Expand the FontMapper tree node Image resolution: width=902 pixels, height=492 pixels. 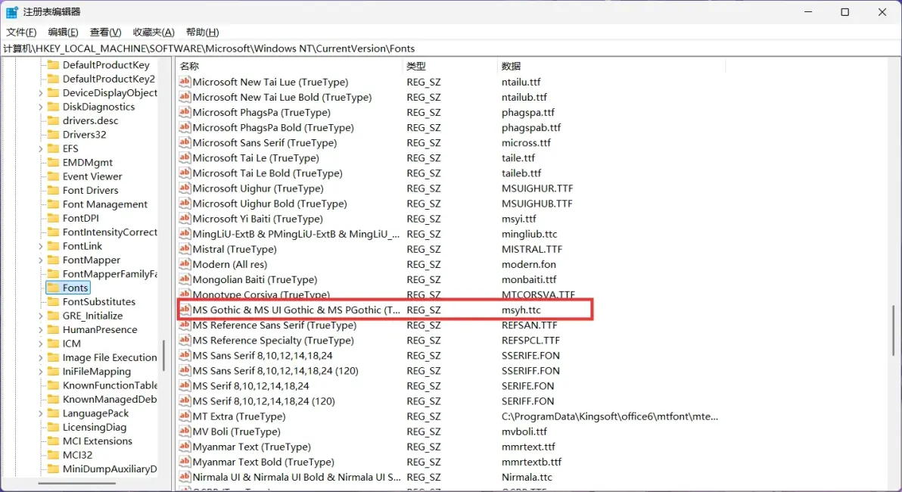point(40,260)
